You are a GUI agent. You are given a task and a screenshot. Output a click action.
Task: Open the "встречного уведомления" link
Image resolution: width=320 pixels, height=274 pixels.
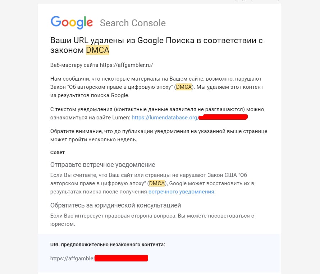point(181,192)
